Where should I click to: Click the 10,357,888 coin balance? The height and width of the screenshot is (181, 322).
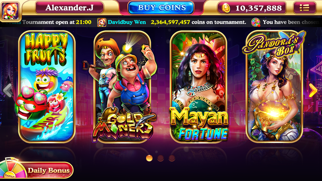coord(259,8)
